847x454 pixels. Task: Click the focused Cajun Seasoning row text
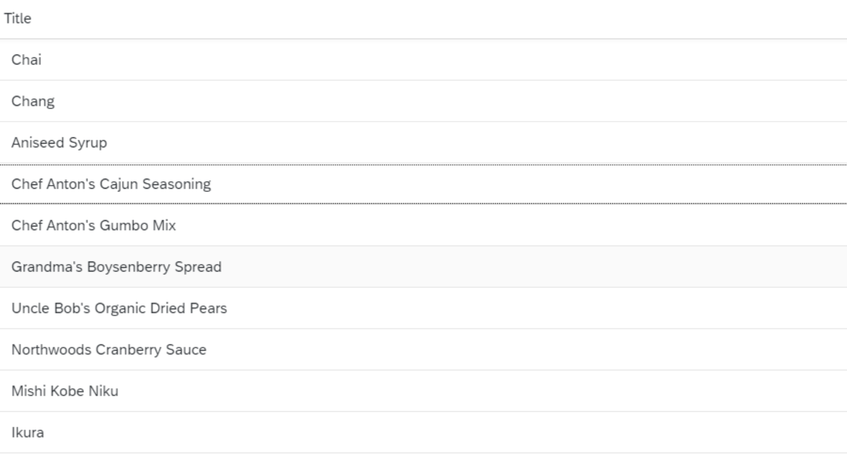pos(111,184)
